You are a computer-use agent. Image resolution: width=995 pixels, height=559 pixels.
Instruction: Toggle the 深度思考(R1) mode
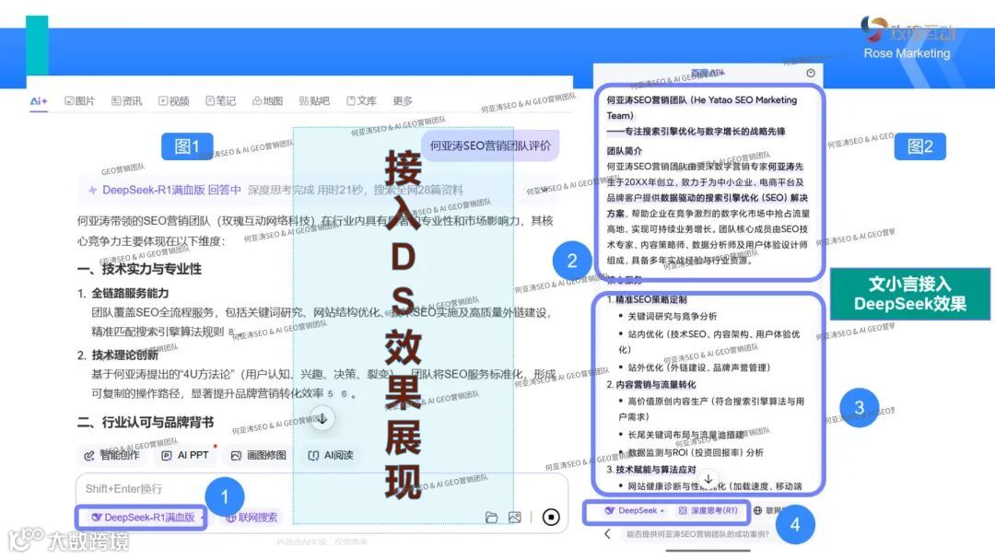(708, 510)
